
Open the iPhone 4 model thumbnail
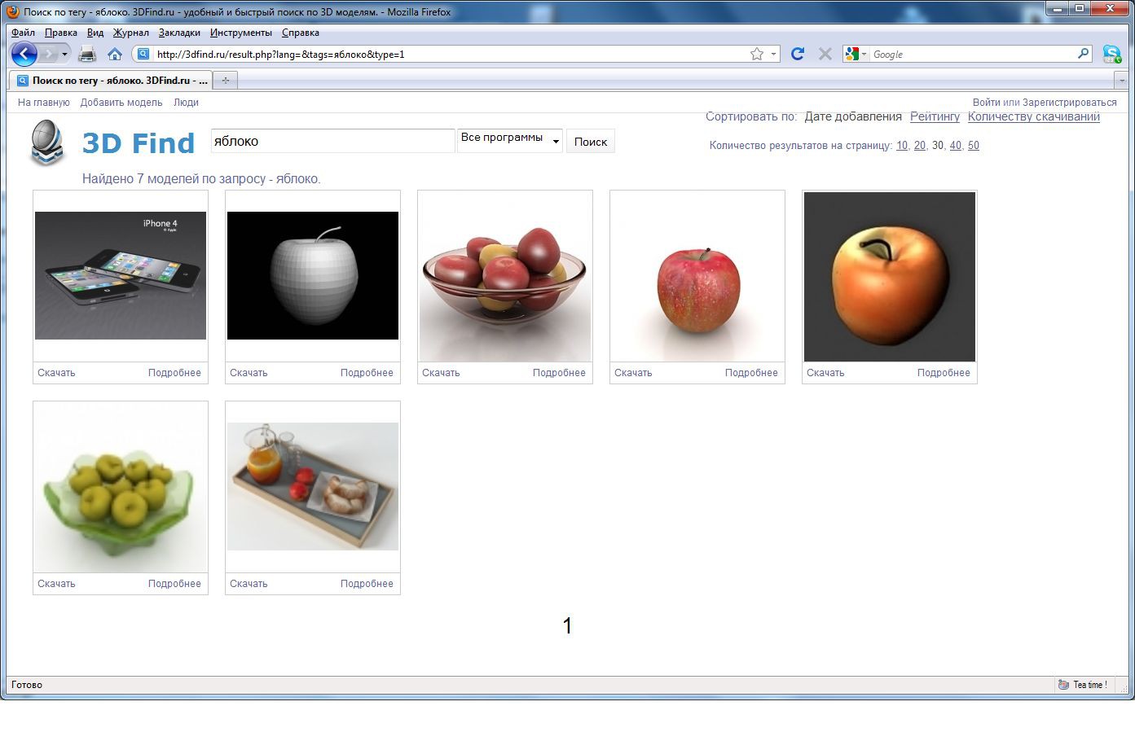[121, 275]
